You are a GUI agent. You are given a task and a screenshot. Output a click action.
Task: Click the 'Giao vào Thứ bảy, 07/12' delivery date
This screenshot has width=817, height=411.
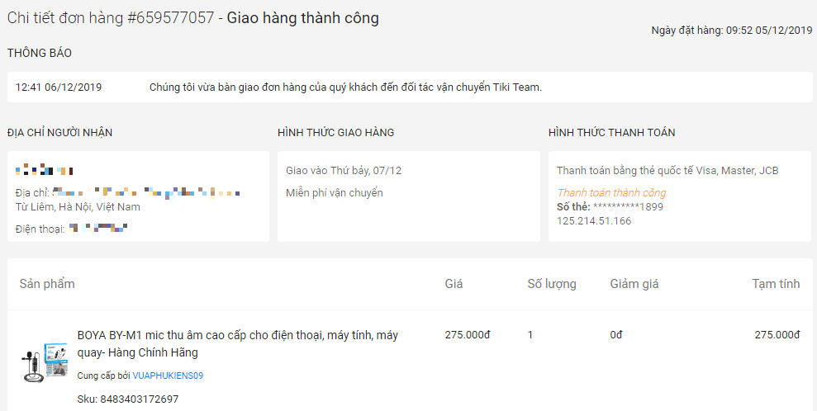pyautogui.click(x=344, y=171)
